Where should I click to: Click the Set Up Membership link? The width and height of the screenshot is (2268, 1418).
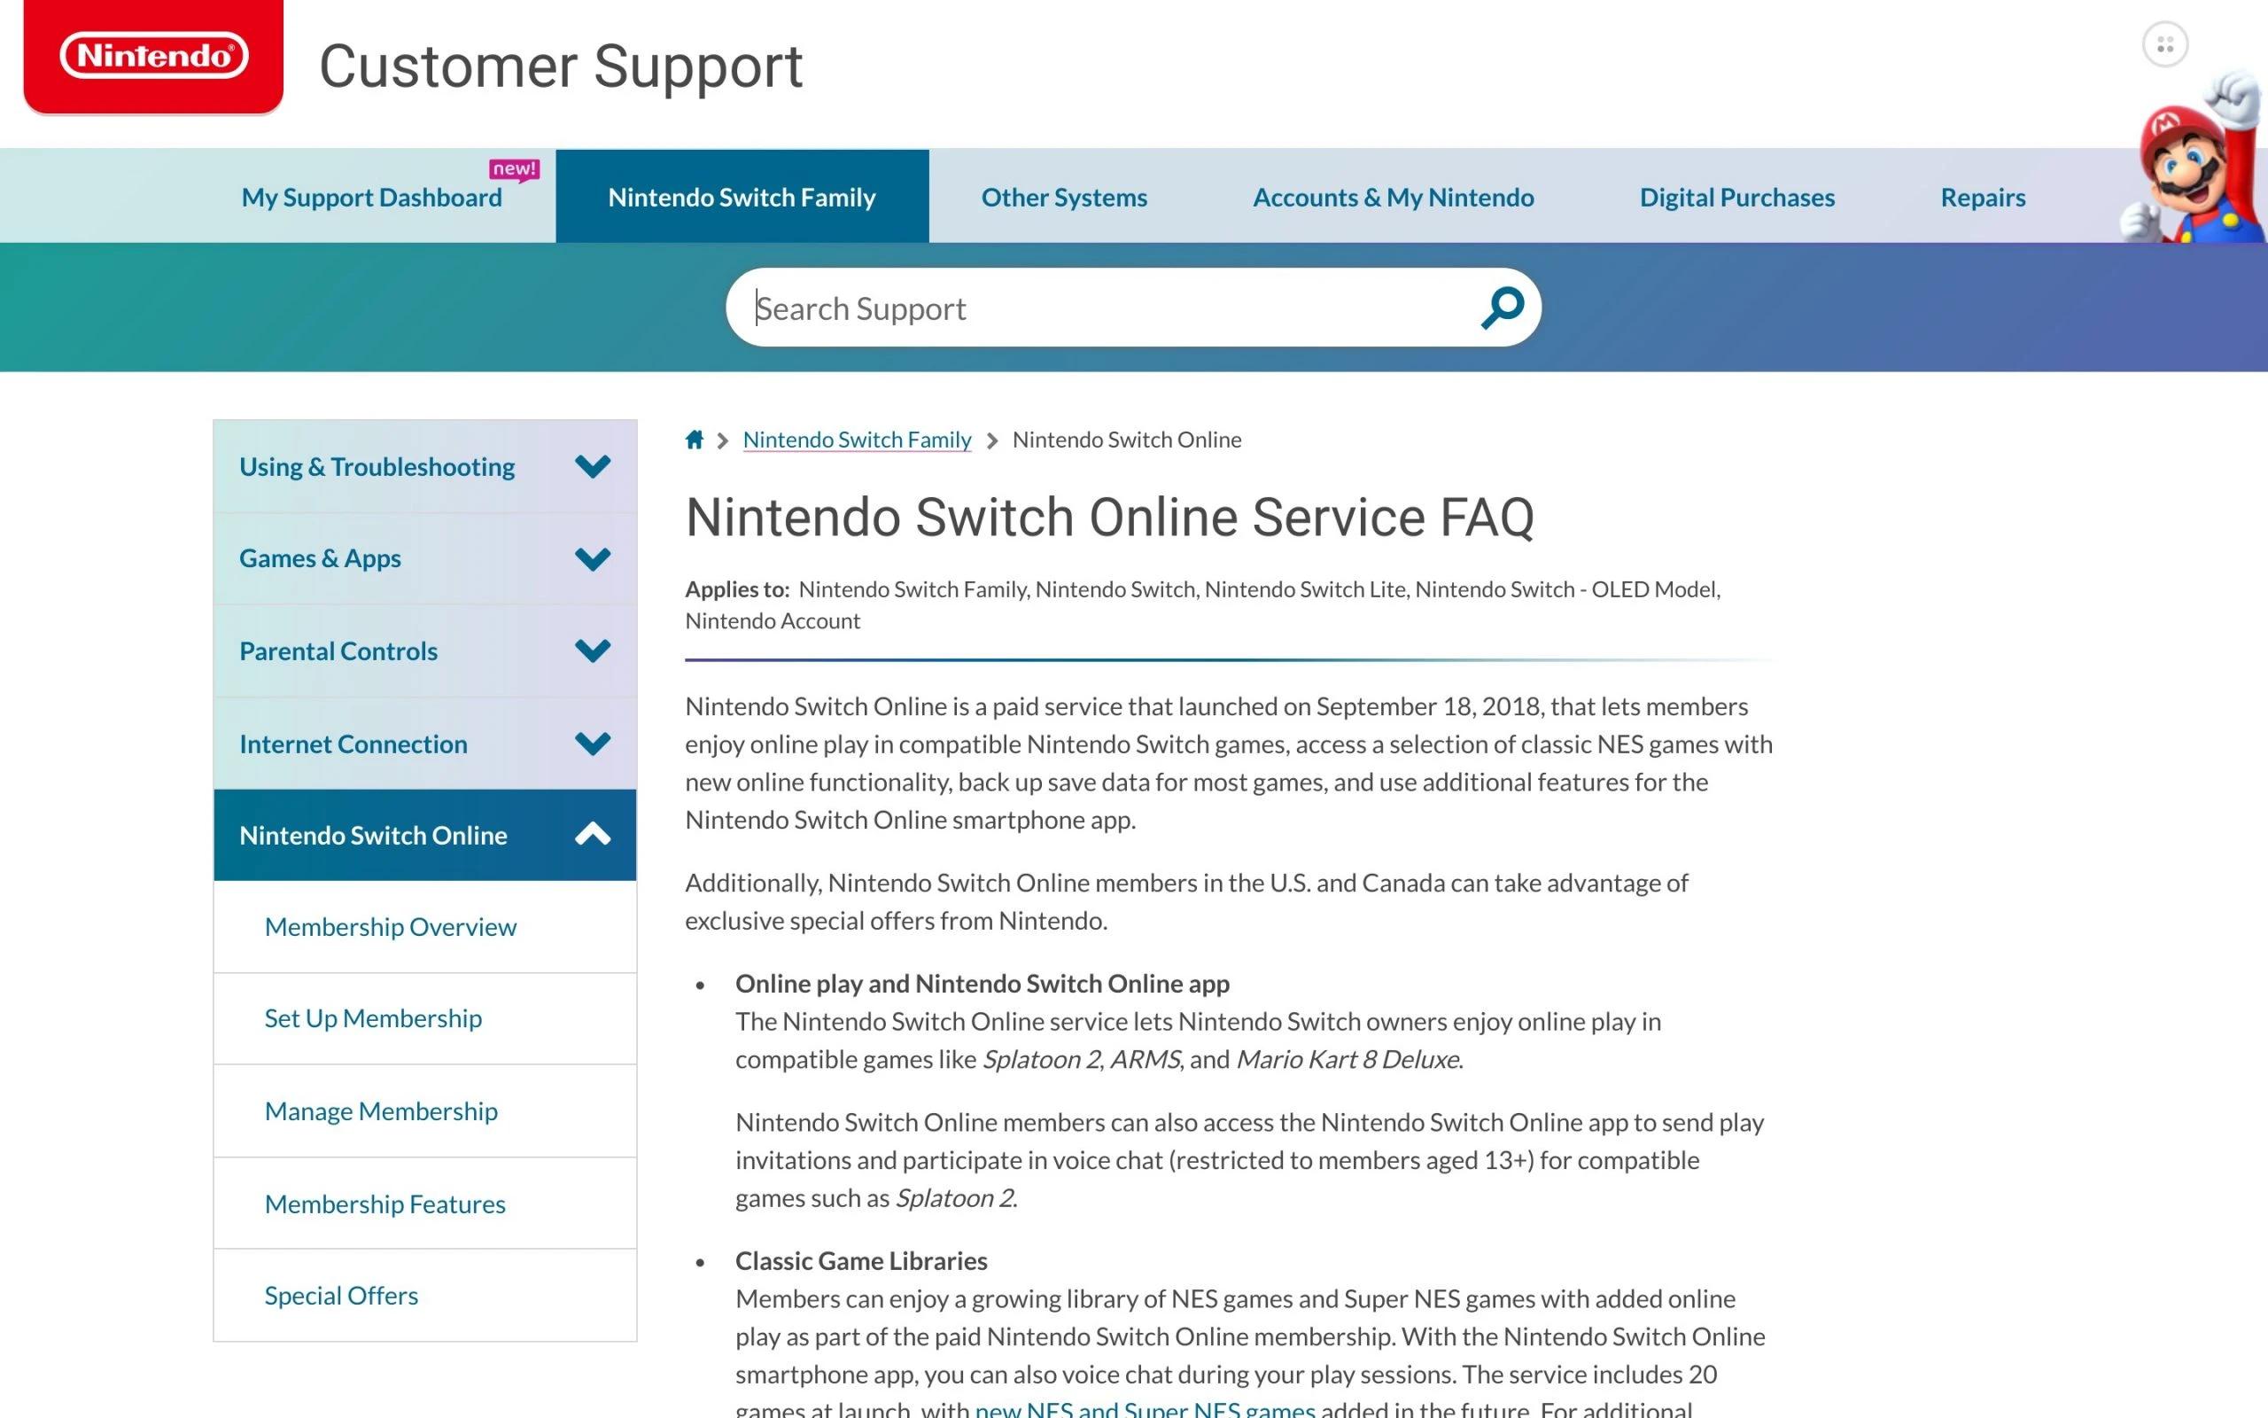click(x=373, y=1018)
